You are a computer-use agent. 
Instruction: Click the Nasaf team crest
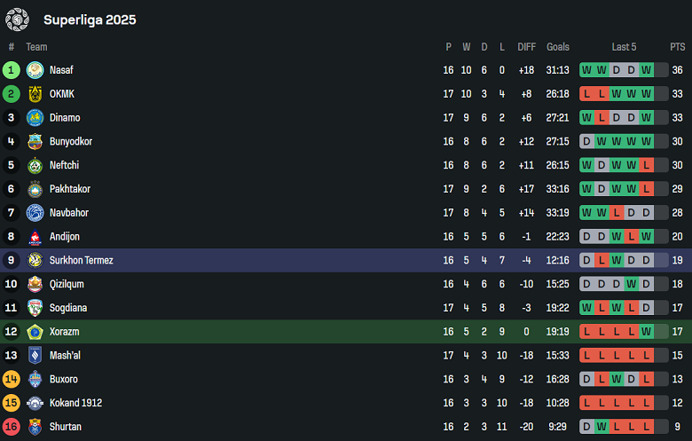[x=35, y=70]
